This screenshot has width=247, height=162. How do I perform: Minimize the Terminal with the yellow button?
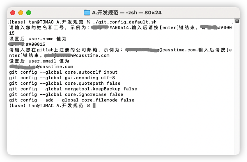tap(21, 13)
